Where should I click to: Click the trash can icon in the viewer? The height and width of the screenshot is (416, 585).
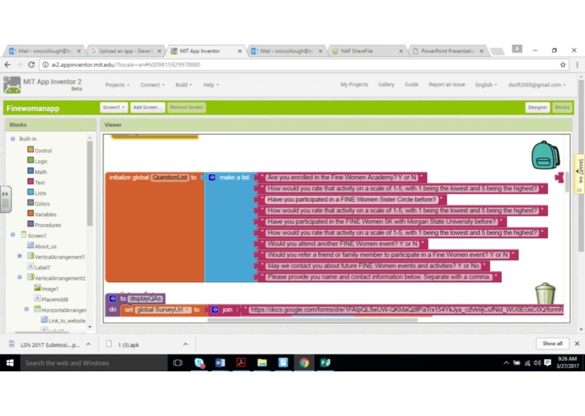click(545, 293)
